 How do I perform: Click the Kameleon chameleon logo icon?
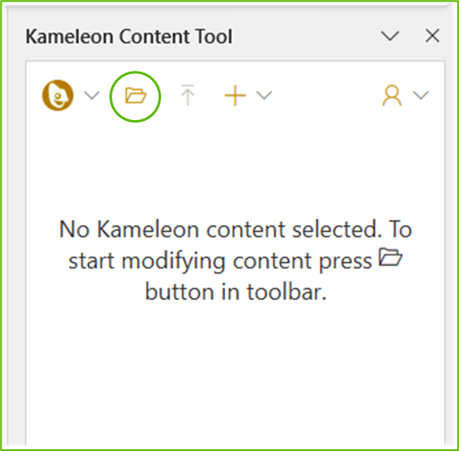pos(58,95)
